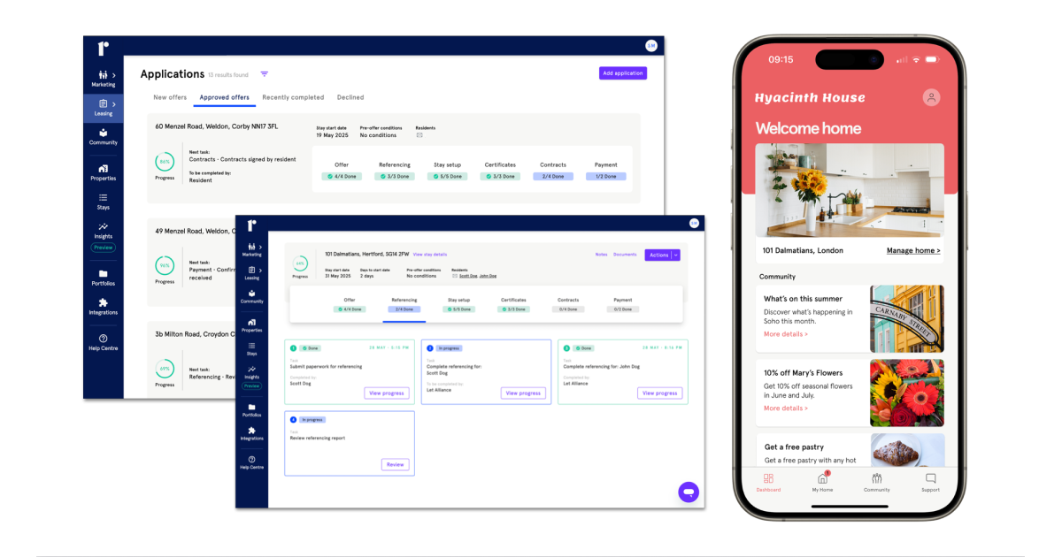Open Properties icon in 101 Dalmatians window sidebar
1062x557 pixels.
[x=252, y=322]
